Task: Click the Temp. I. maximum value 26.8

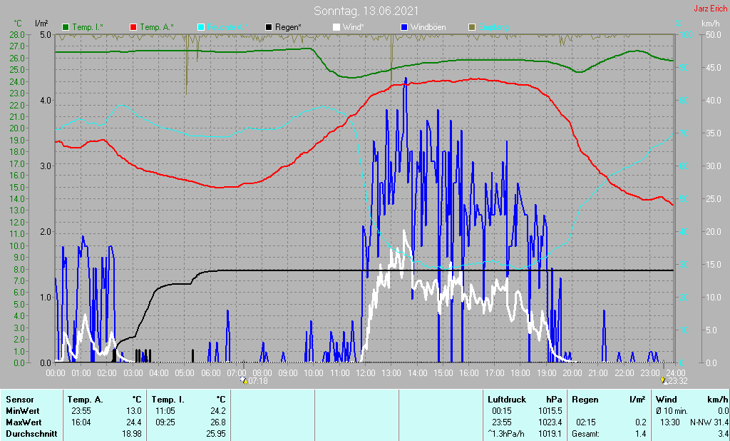Action: pos(218,422)
